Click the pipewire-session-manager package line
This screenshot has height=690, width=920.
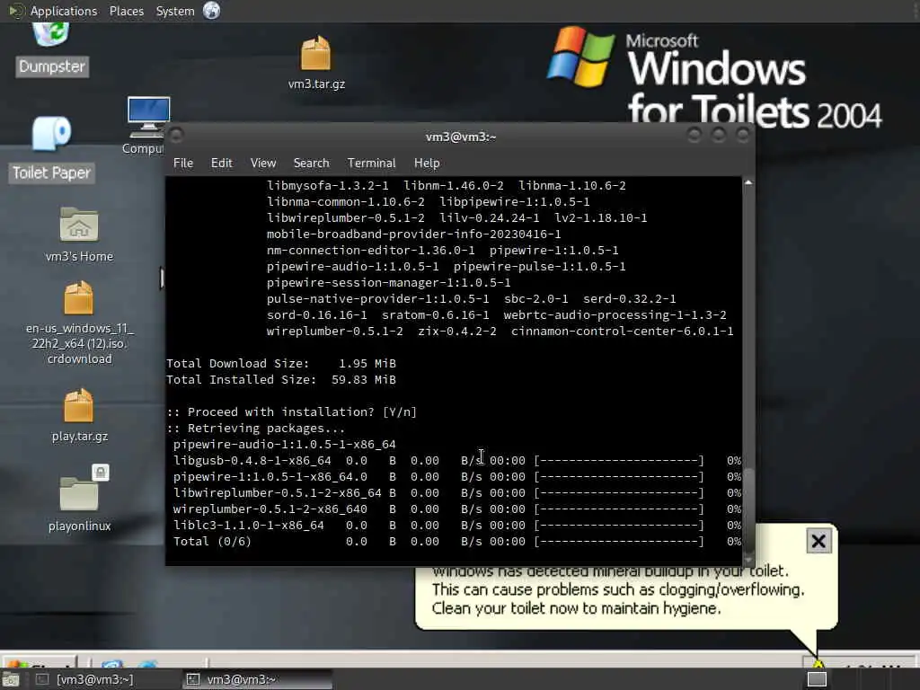(388, 283)
